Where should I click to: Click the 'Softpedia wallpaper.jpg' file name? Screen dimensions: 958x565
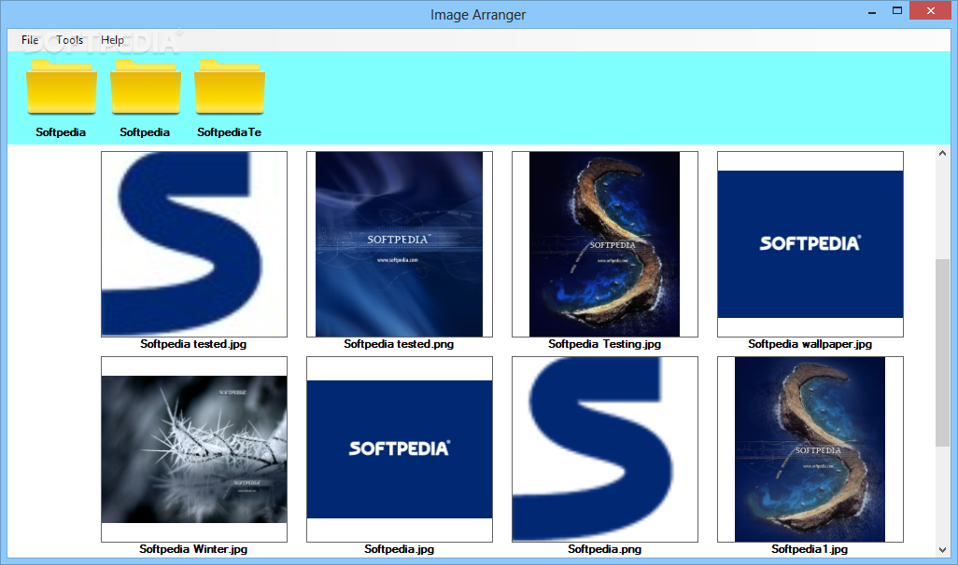(x=810, y=344)
